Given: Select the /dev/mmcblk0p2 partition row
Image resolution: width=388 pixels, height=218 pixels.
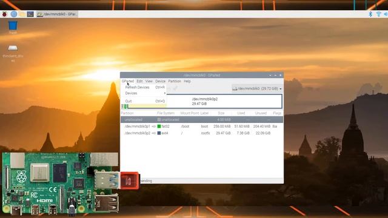Looking at the screenshot, I should click(x=202, y=133).
